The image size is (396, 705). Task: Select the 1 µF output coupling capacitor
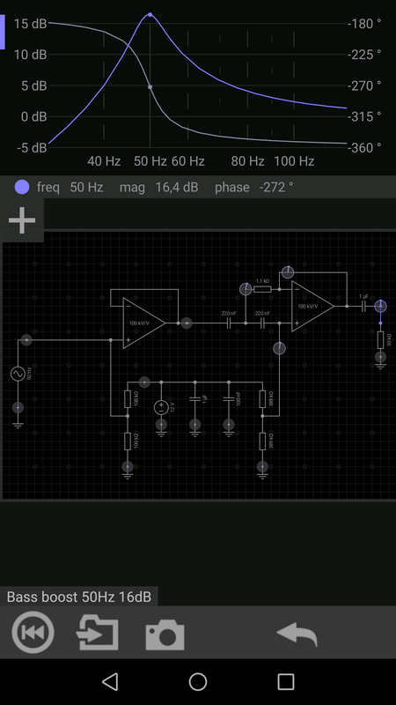363,306
